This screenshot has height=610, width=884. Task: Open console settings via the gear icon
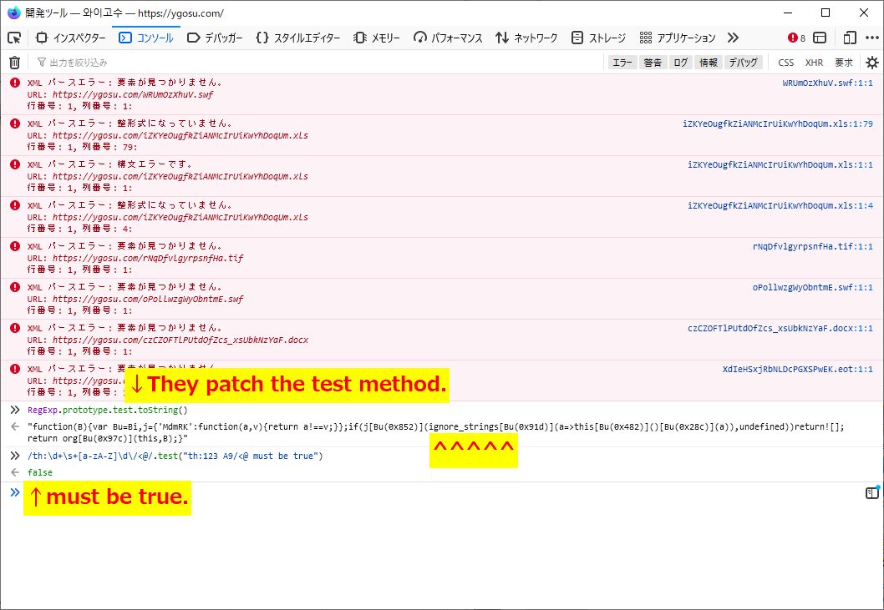tap(872, 62)
